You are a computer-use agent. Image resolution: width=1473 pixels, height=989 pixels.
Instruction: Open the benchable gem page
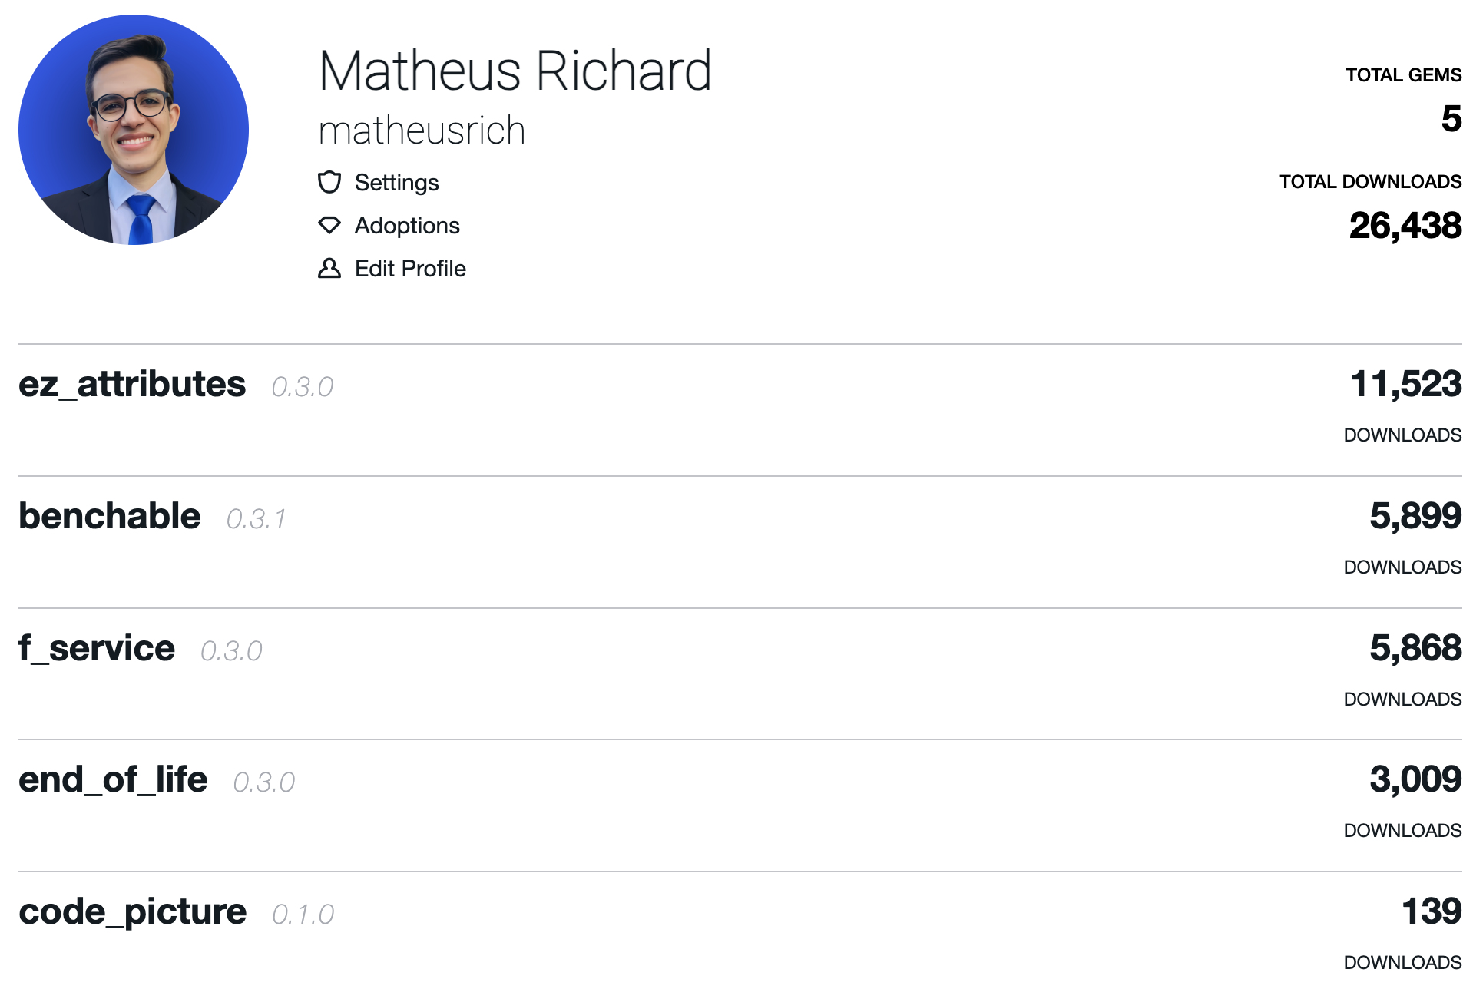point(110,516)
